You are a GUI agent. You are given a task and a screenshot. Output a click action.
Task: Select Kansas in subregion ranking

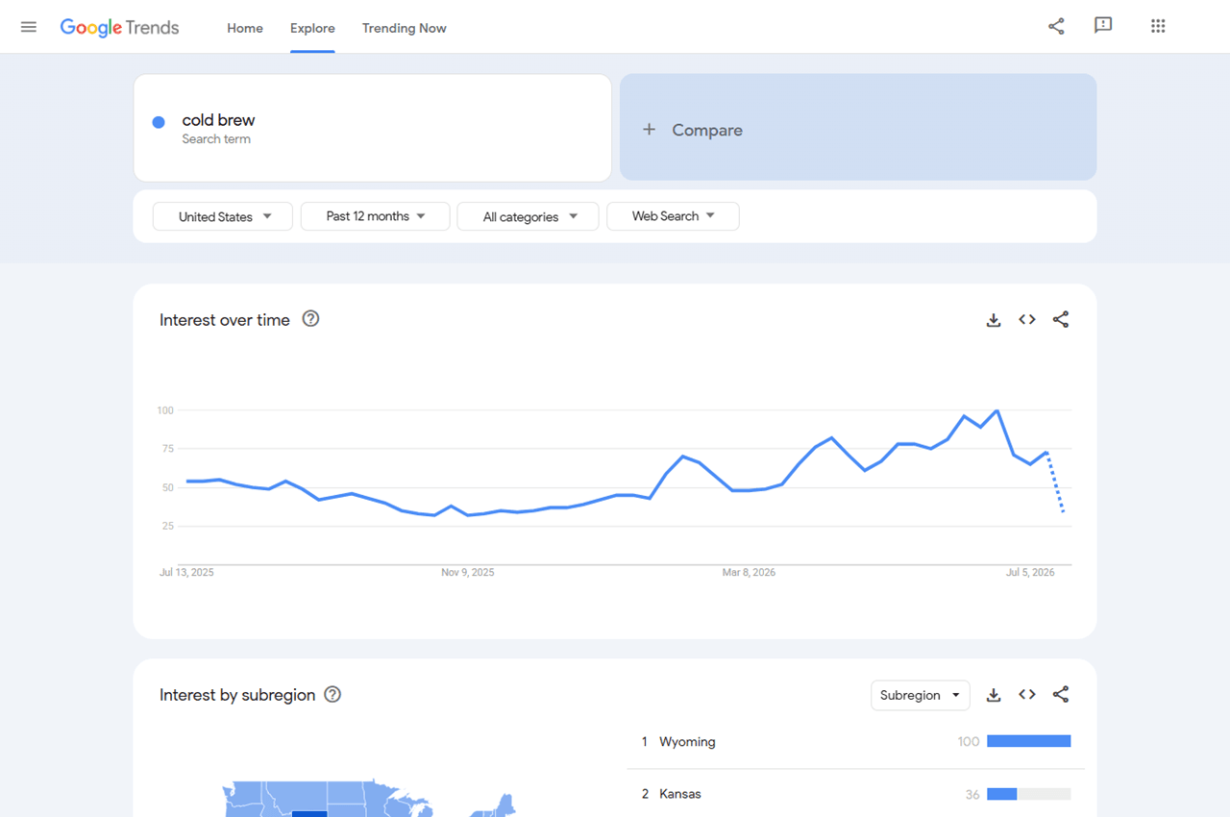point(680,794)
